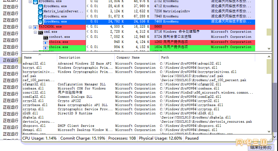Screen dimensions: 278x151
Task: Click the PID cell 8668 of WATCHDOG
Action: click(x=158, y=27)
